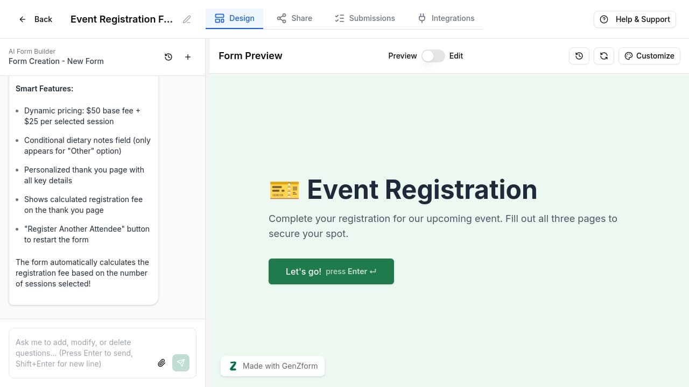This screenshot has height=387, width=689.
Task: Click Help & Support
Action: pyautogui.click(x=635, y=19)
